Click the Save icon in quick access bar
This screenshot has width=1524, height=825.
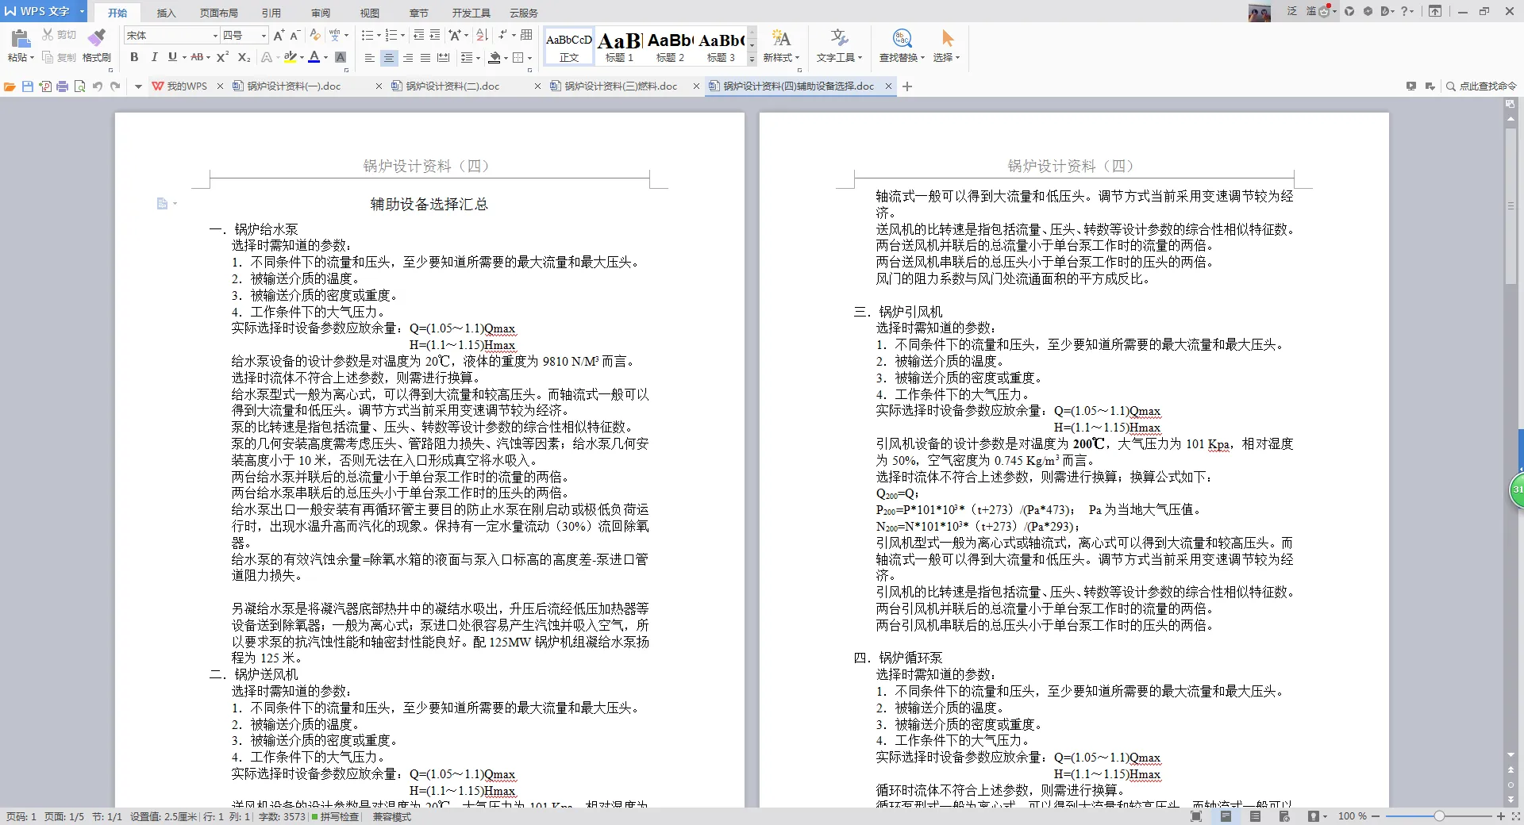click(x=28, y=86)
